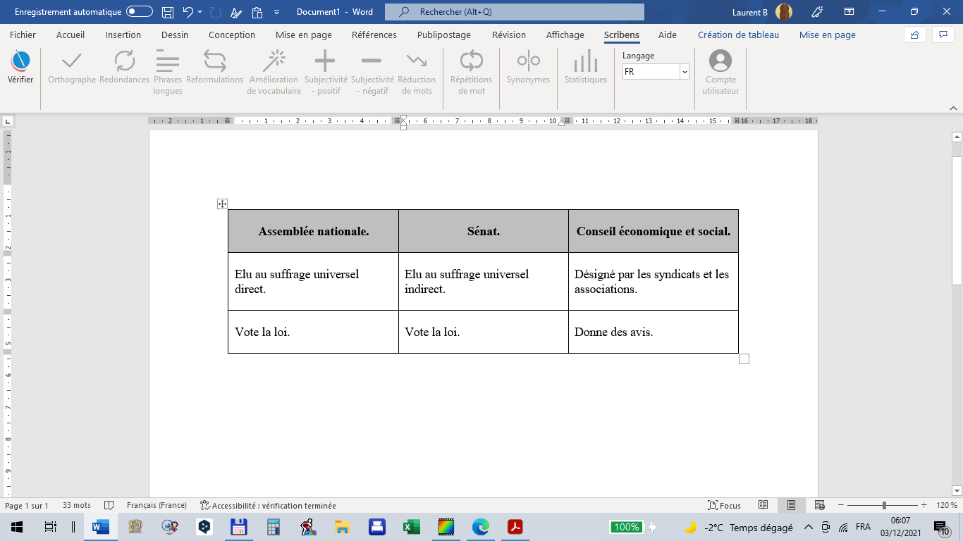Screen dimensions: 963x541
Task: Open the Comments speech bubble icon
Action: point(943,35)
